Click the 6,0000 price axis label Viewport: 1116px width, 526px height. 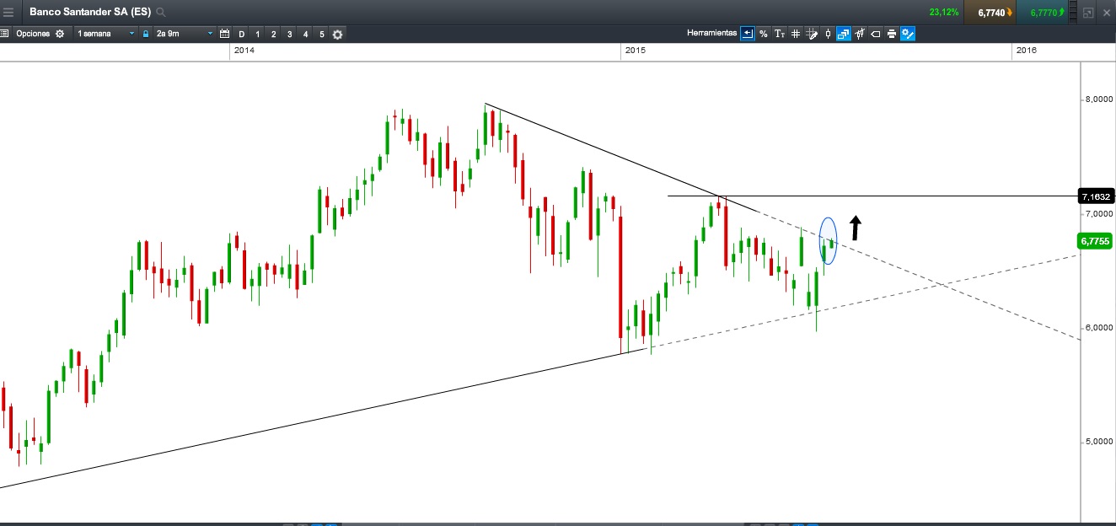1098,328
